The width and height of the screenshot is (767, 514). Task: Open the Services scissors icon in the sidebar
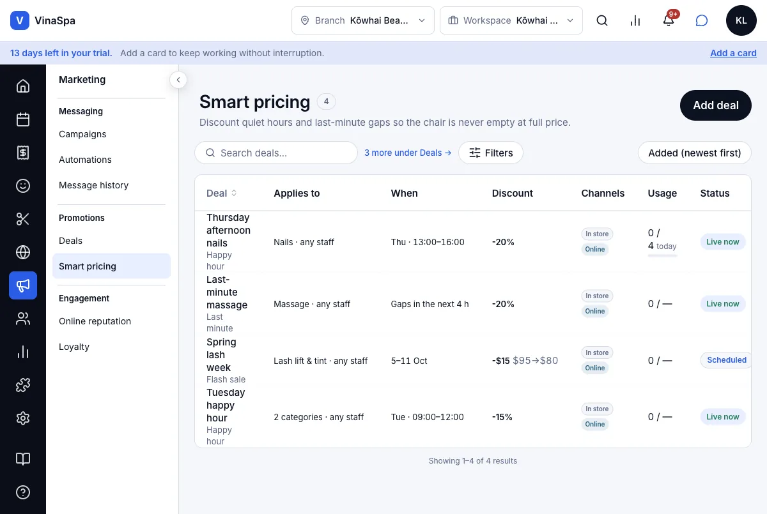[x=23, y=219]
